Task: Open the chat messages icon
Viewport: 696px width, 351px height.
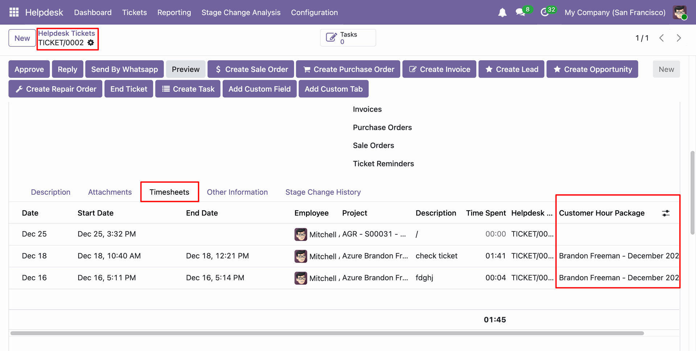Action: click(x=521, y=12)
